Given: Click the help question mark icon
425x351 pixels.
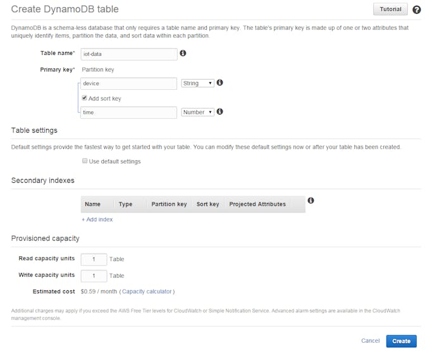Looking at the screenshot, I should 416,9.
